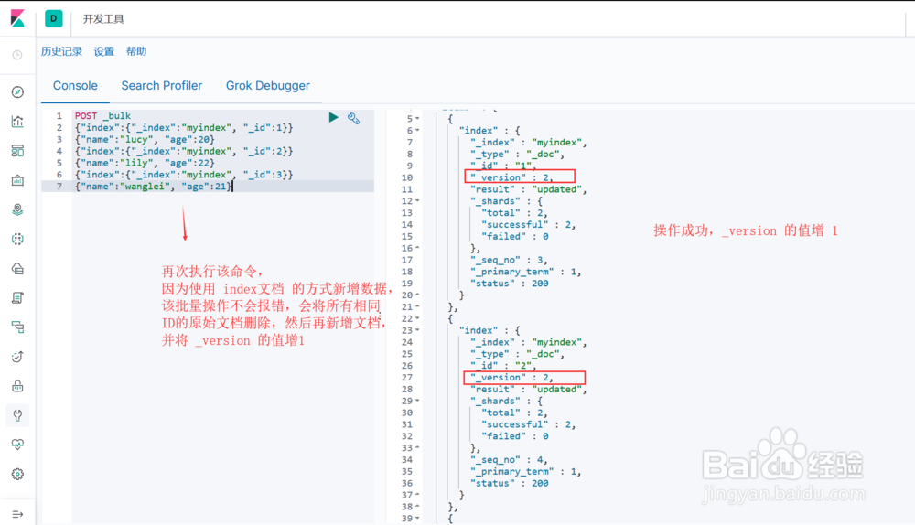The width and height of the screenshot is (915, 525).
Task: Open SIEM lock icon in sidebar
Action: (17, 386)
